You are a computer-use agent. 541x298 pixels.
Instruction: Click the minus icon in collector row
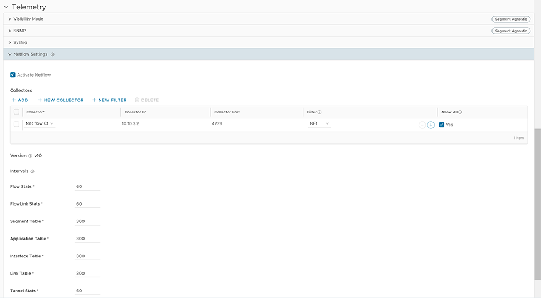(x=422, y=125)
